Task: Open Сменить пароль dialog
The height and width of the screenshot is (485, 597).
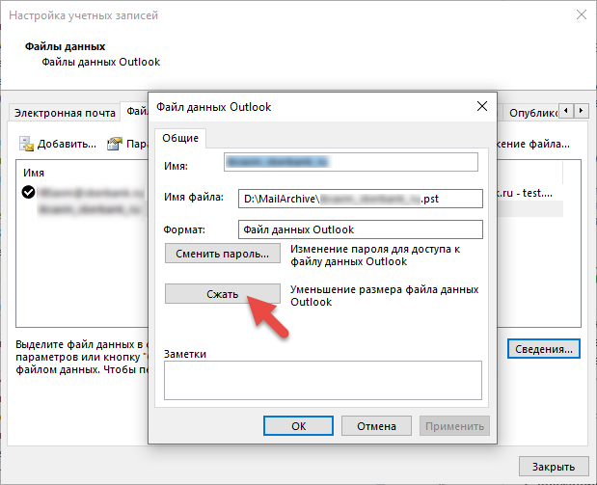Action: point(223,254)
